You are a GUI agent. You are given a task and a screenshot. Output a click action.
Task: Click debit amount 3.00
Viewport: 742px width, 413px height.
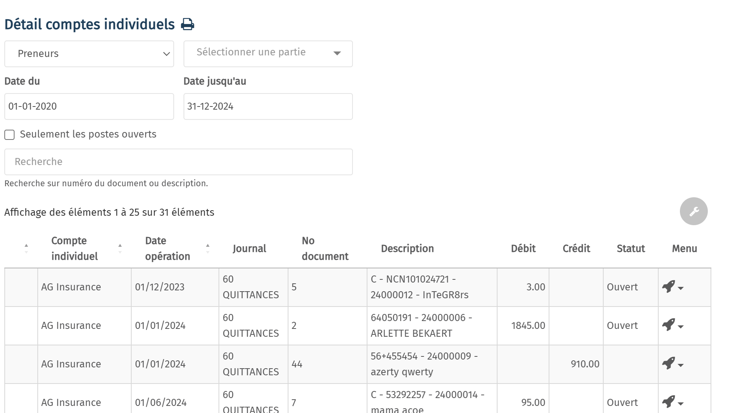pyautogui.click(x=536, y=287)
